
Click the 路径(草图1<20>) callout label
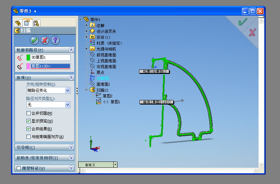tap(156, 102)
